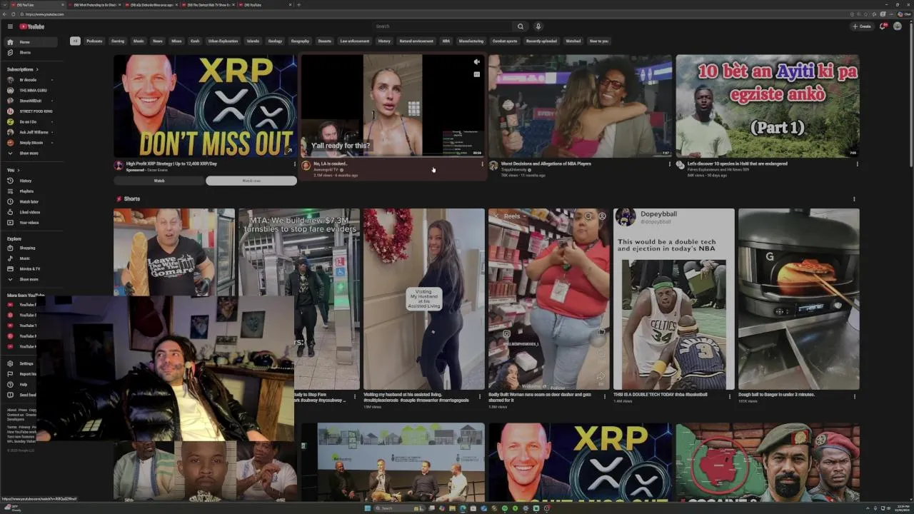Open Liked videos in the sidebar

(30, 212)
